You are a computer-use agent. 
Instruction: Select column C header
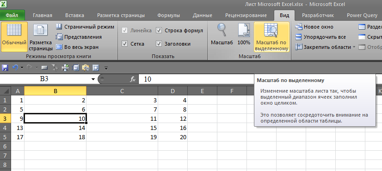[122, 91]
